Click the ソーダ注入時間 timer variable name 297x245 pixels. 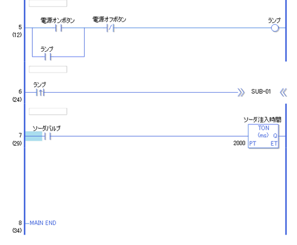[x=262, y=119]
